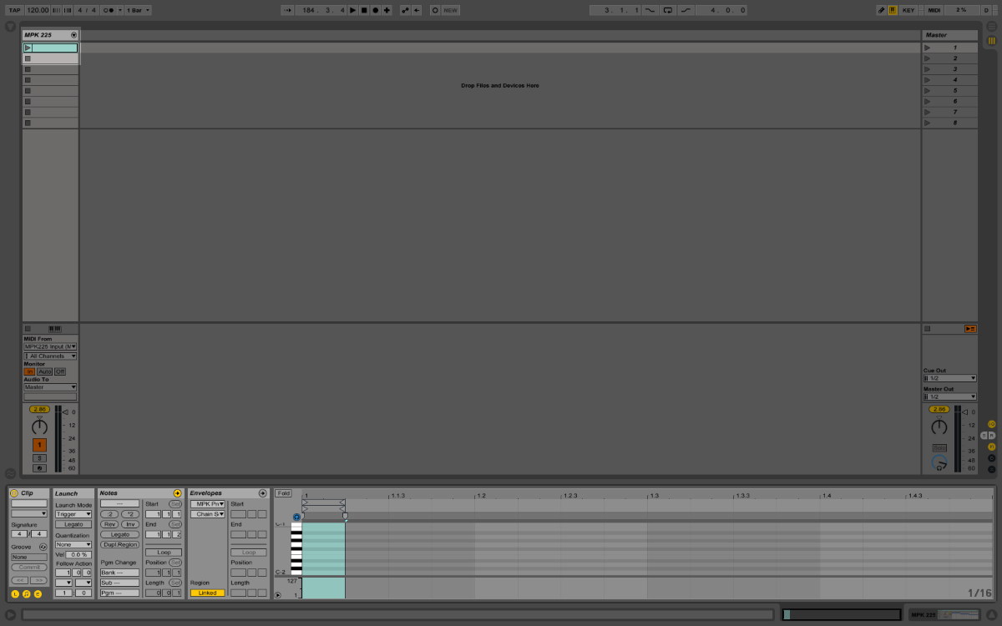Solo the MPK 225 track

coord(39,457)
